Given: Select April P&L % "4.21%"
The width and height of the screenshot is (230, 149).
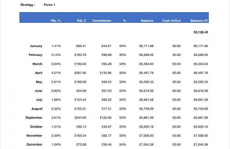Looking at the screenshot, I should tap(56, 73).
